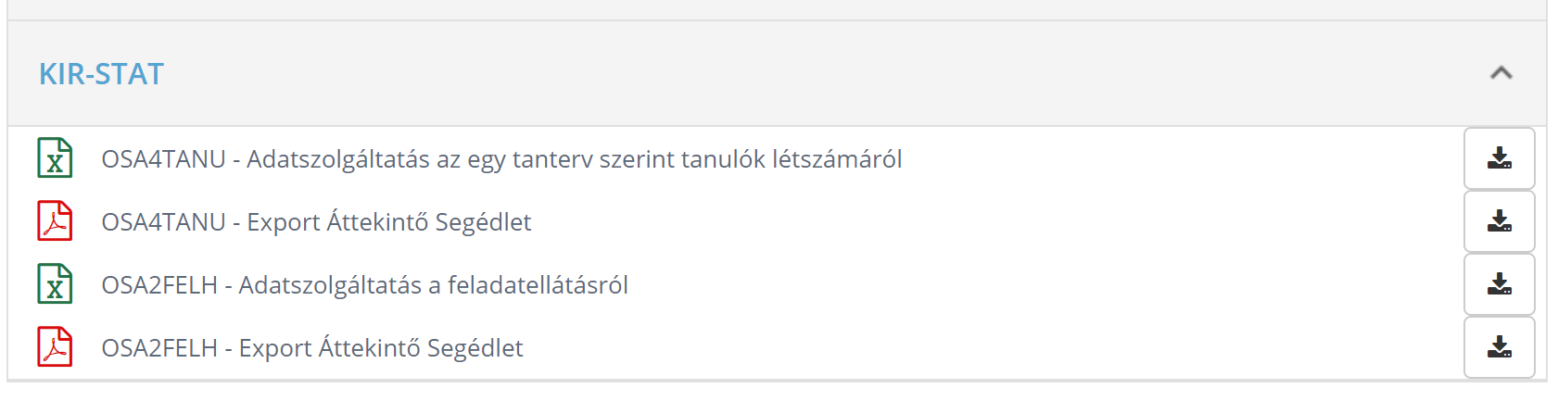Open the 'OSA2FELH - Export Áttekintő Segédlet' text

click(x=312, y=348)
